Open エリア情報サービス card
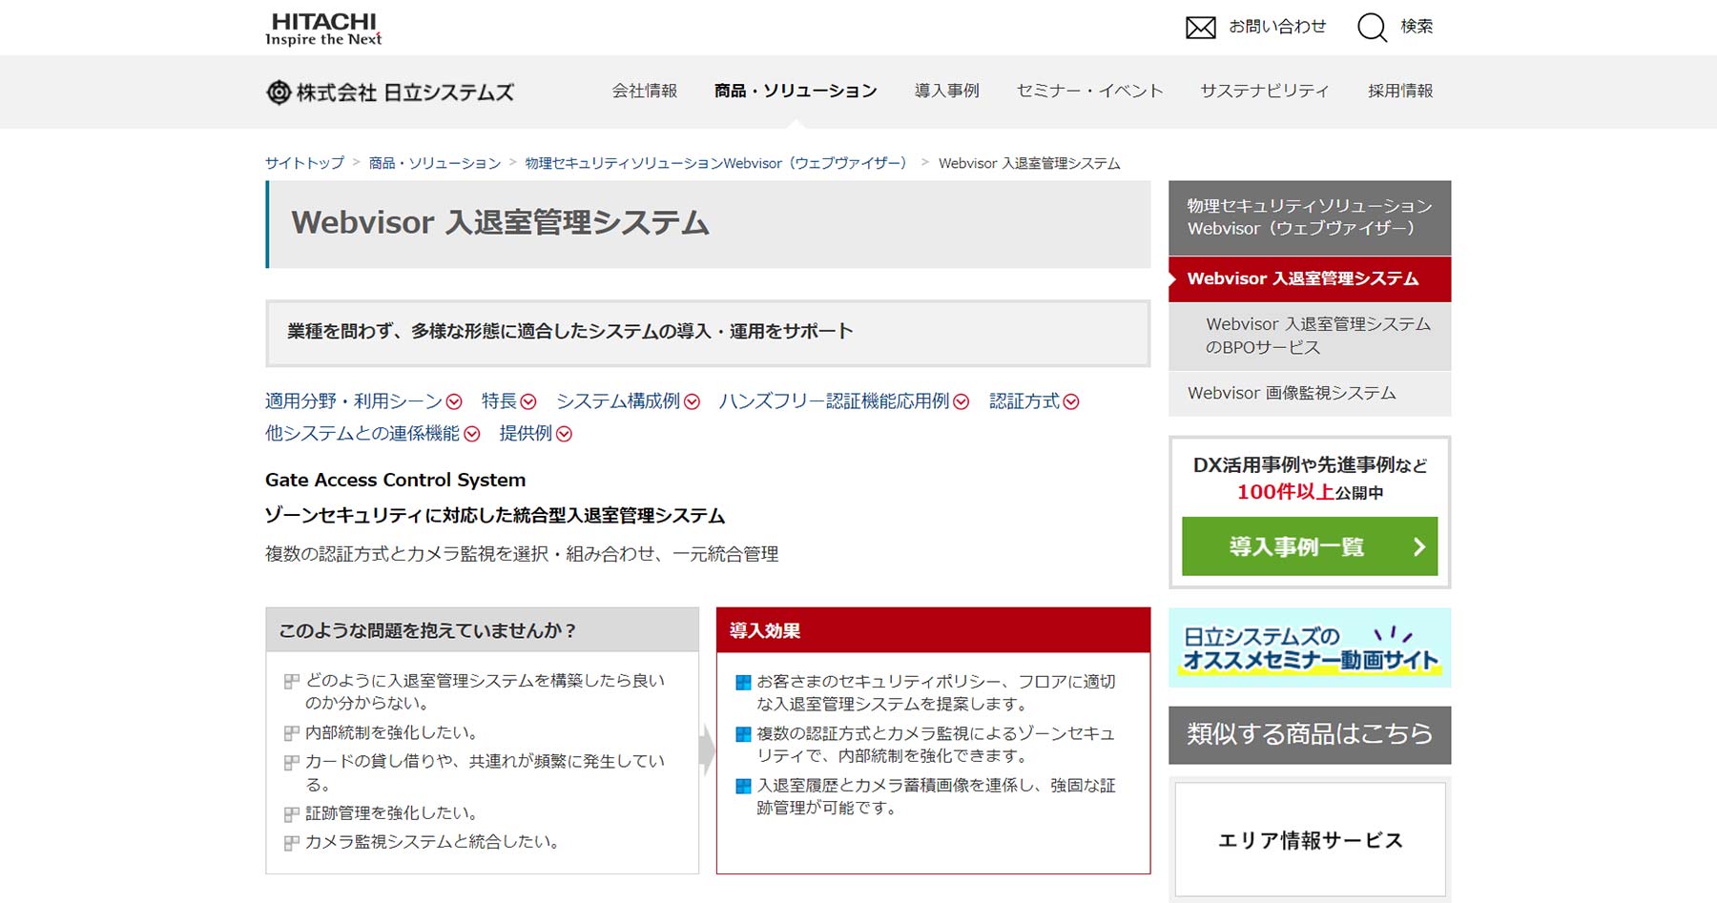The width and height of the screenshot is (1717, 903). (1310, 839)
